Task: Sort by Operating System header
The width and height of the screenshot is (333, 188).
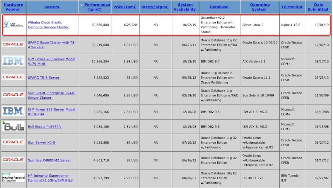Action: (260, 7)
